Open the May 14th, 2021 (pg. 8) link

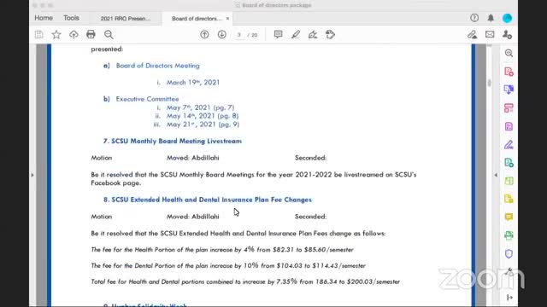point(203,116)
